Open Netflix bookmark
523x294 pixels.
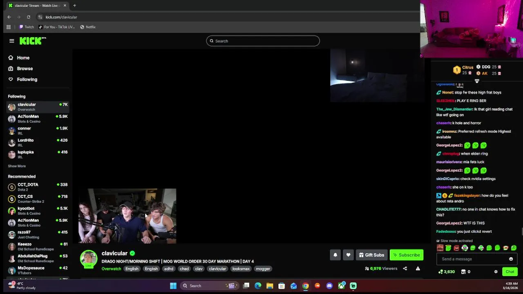tap(88, 27)
